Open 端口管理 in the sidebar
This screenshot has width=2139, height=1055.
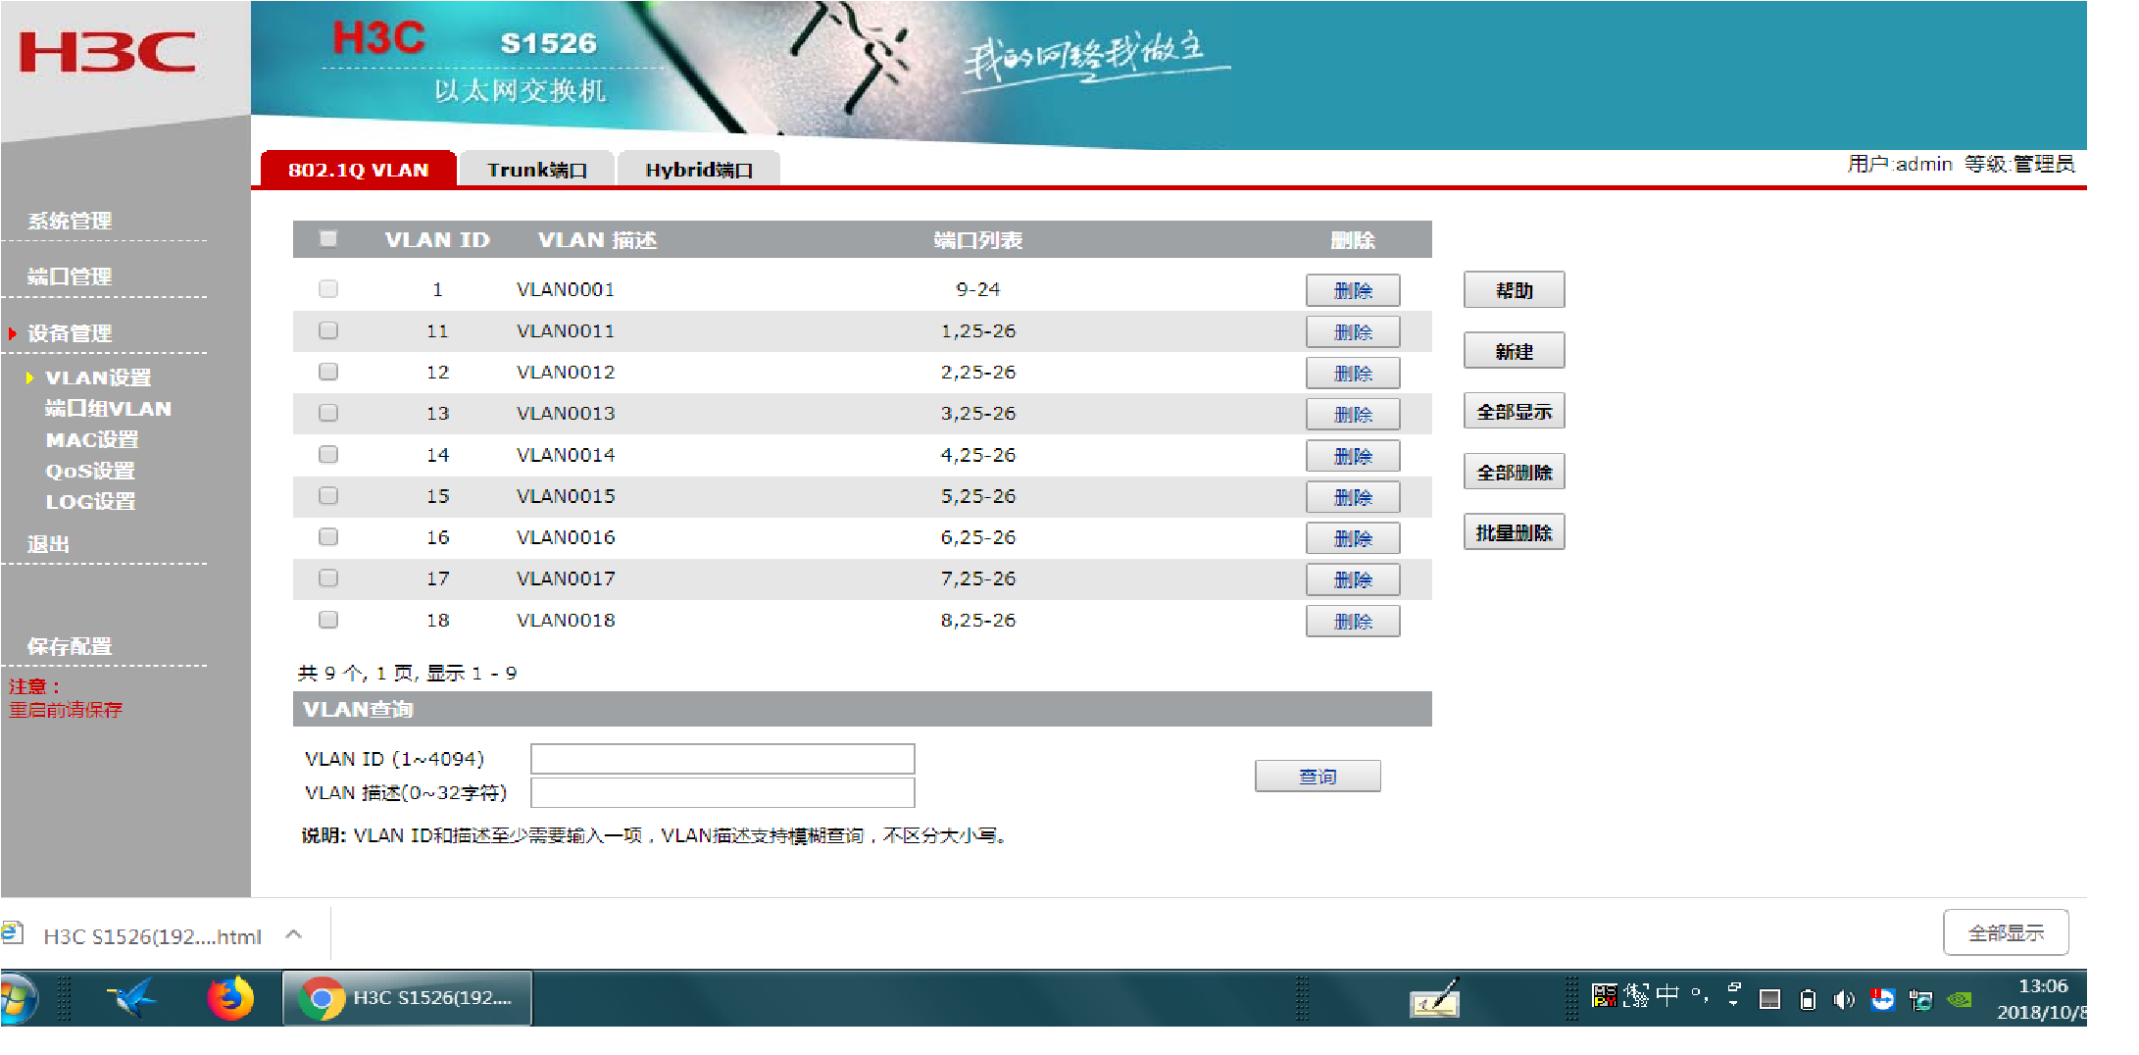(x=70, y=276)
